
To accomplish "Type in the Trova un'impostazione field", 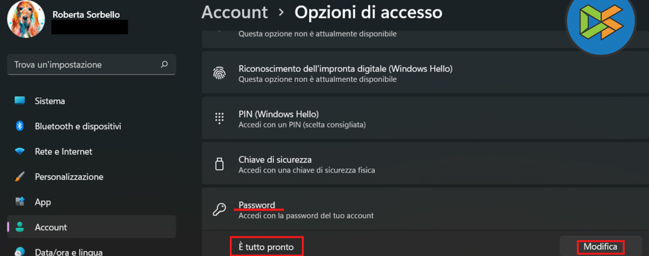I will [x=84, y=64].
